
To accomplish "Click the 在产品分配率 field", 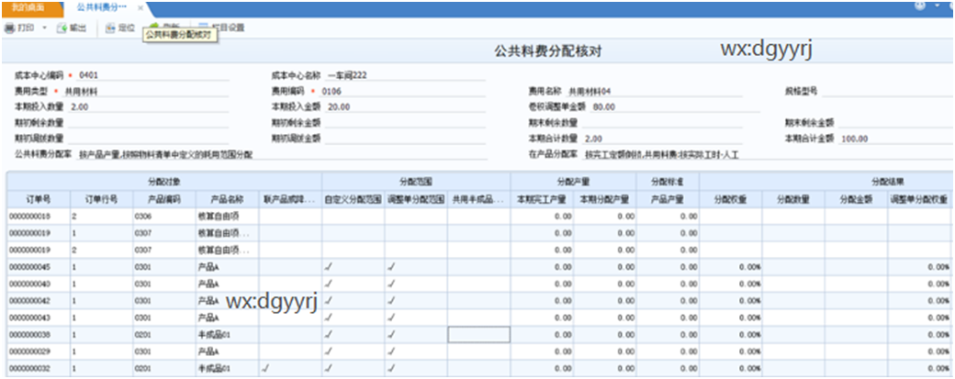I will [x=768, y=154].
